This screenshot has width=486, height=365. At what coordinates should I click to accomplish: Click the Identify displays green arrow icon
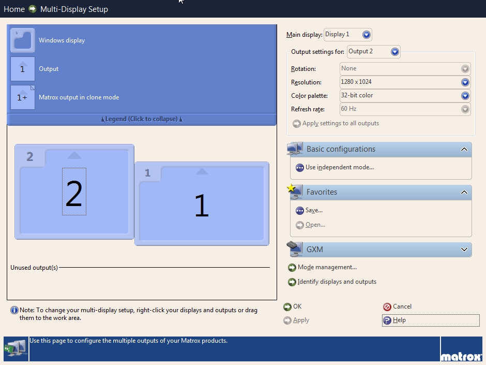[292, 282]
